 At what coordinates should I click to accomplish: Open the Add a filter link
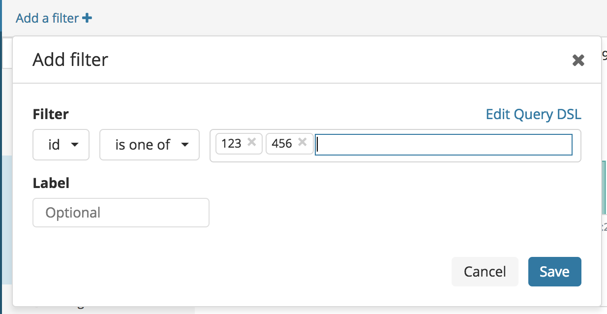point(47,18)
